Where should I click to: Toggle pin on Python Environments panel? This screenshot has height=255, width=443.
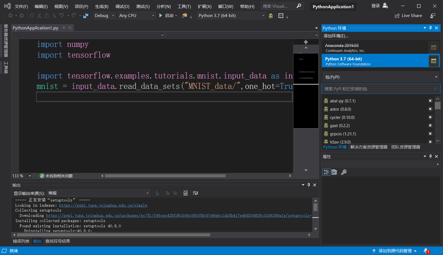pyautogui.click(x=431, y=28)
